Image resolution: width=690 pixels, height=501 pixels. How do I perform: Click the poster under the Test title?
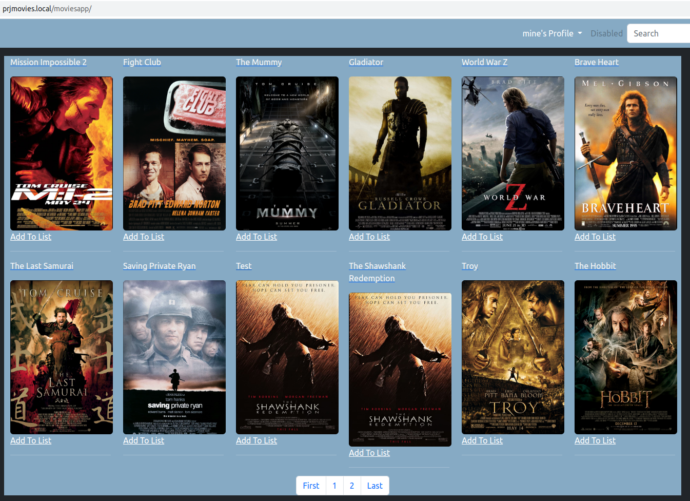[287, 357]
